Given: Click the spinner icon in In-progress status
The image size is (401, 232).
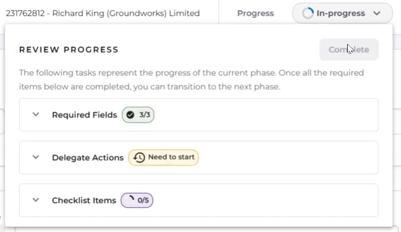Looking at the screenshot, I should pyautogui.click(x=308, y=13).
